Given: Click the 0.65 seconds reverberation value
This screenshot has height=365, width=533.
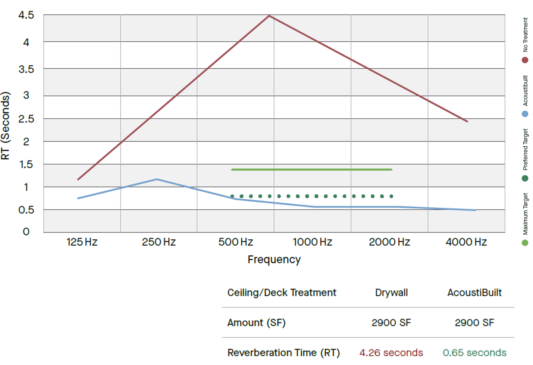Looking at the screenshot, I should point(474,353).
